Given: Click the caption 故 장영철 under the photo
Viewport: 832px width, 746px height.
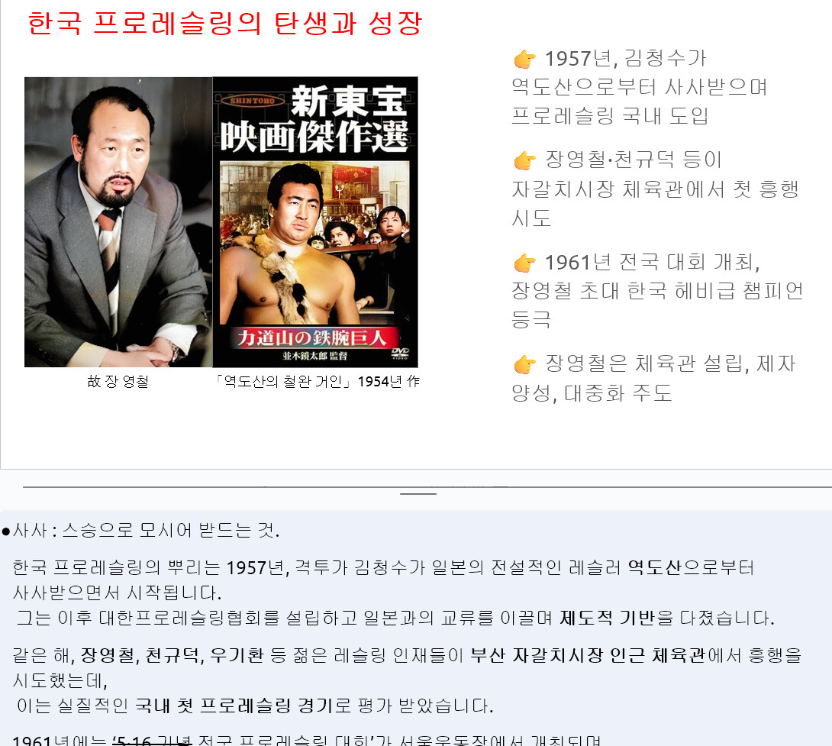Looking at the screenshot, I should click(x=118, y=381).
